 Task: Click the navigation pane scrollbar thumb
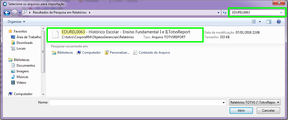tap(43, 52)
